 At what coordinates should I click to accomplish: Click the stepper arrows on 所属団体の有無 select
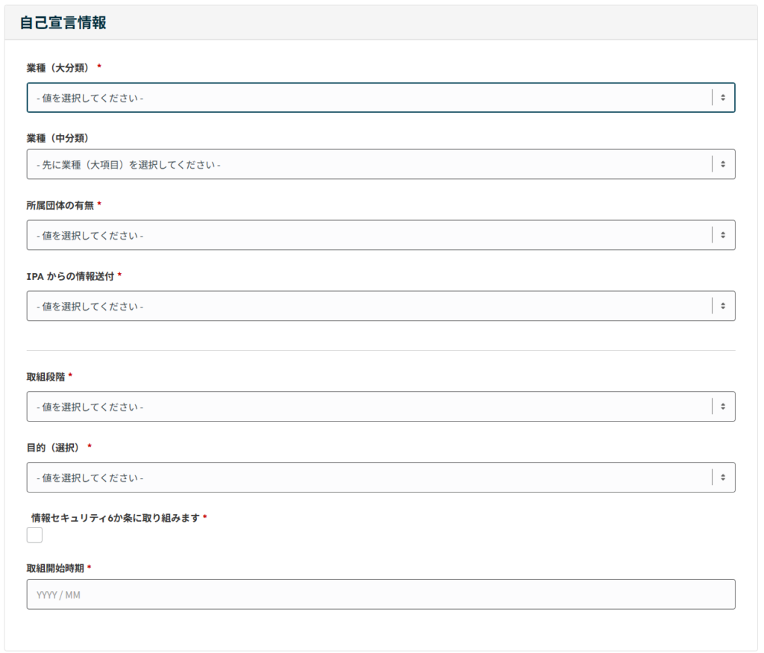tap(721, 234)
